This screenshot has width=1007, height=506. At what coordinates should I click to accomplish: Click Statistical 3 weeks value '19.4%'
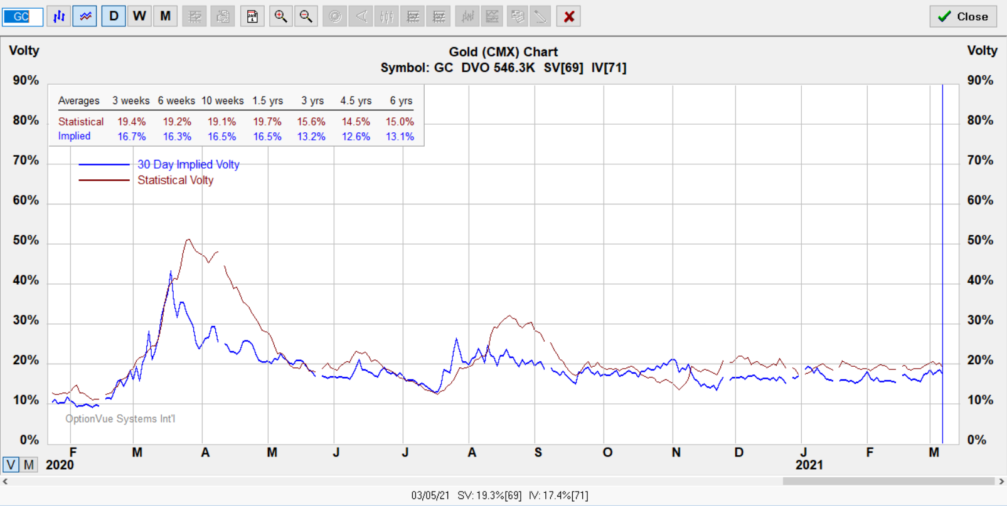point(132,122)
